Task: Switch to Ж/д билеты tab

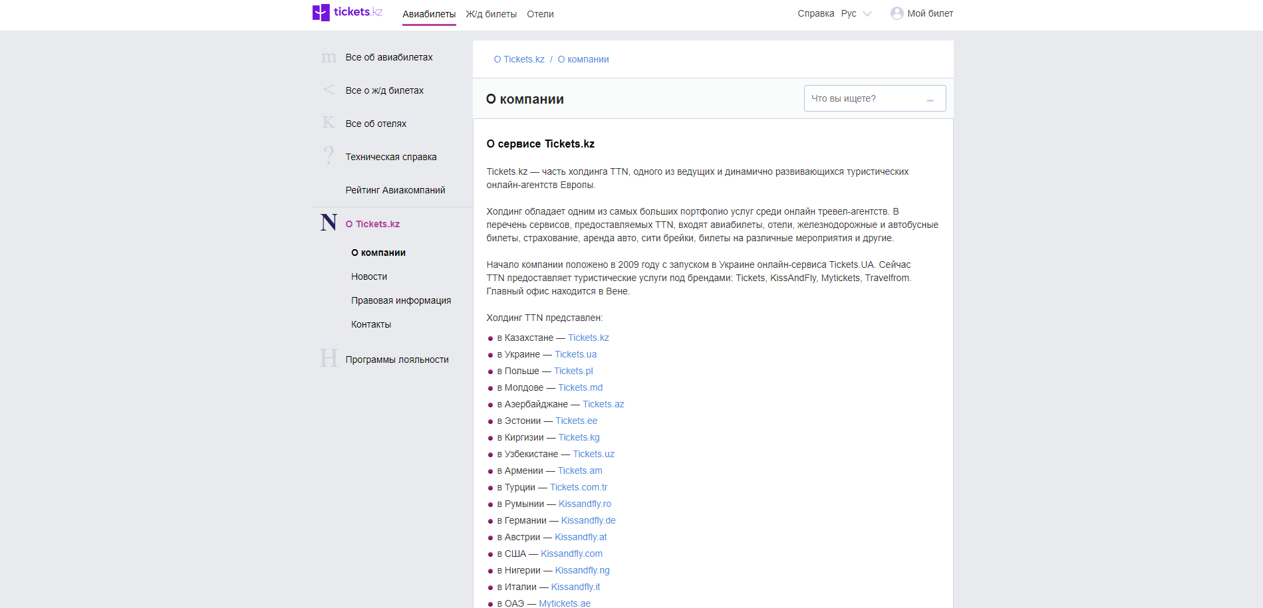Action: coord(491,14)
